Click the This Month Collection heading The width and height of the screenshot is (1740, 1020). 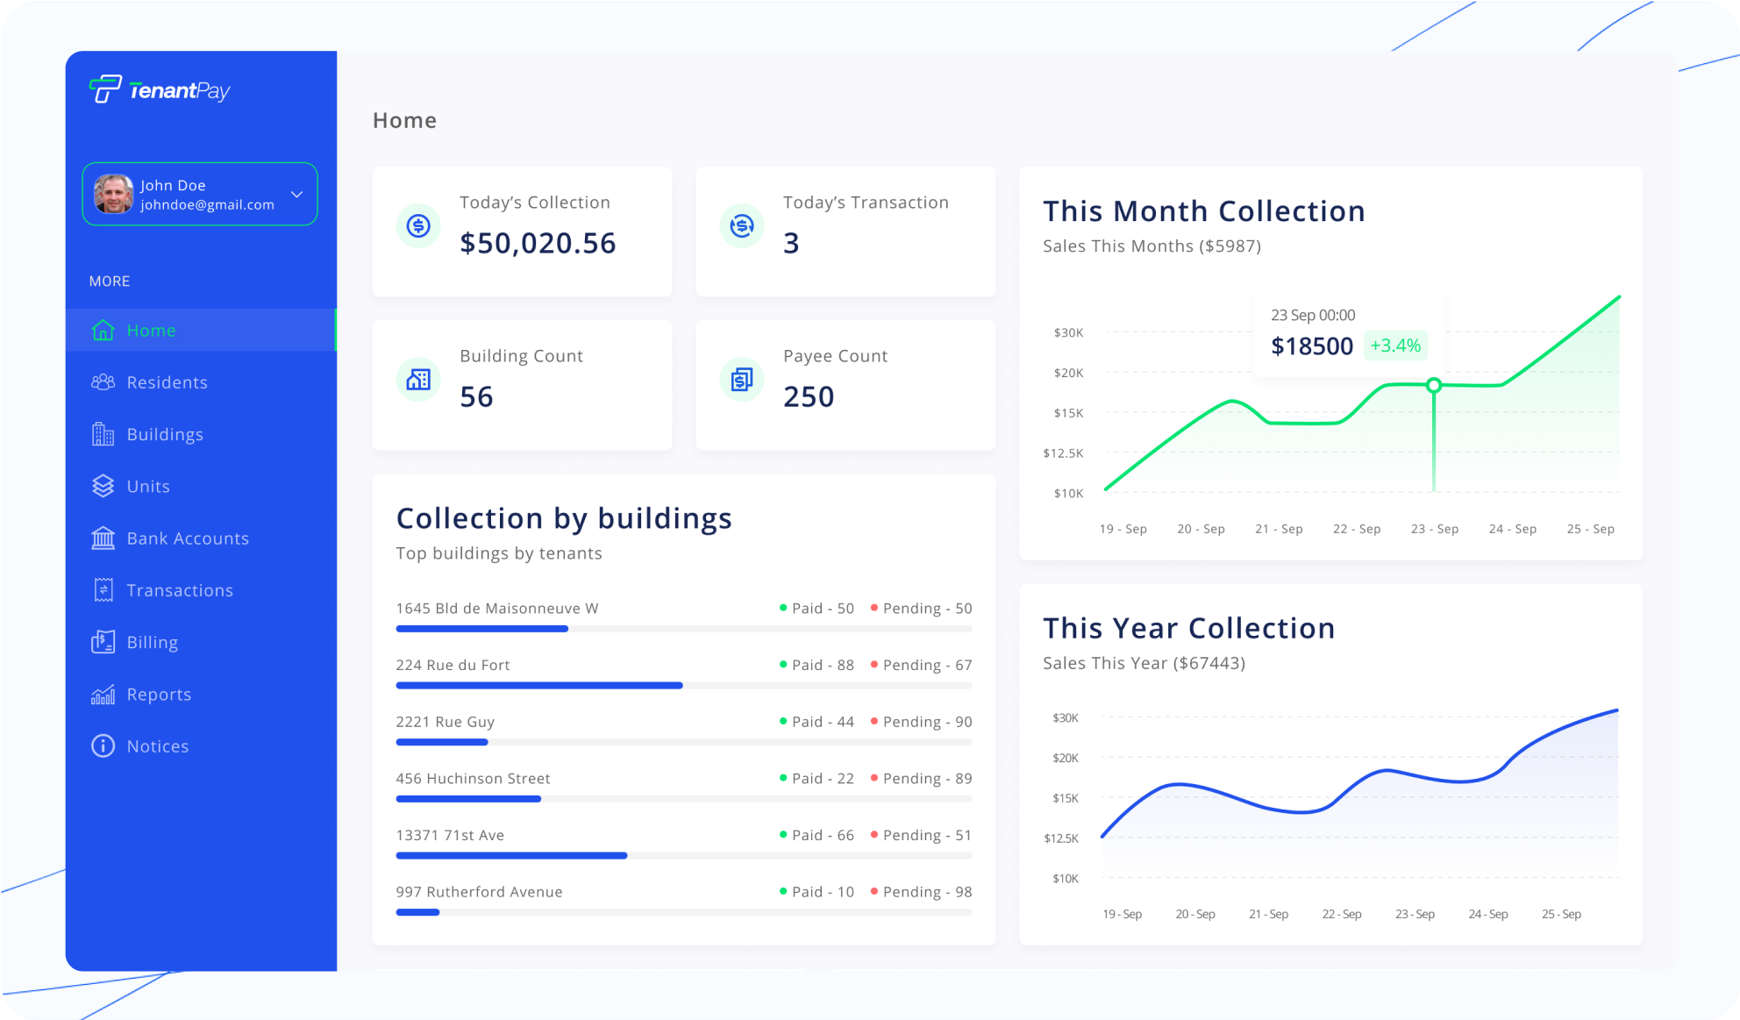[x=1203, y=210]
